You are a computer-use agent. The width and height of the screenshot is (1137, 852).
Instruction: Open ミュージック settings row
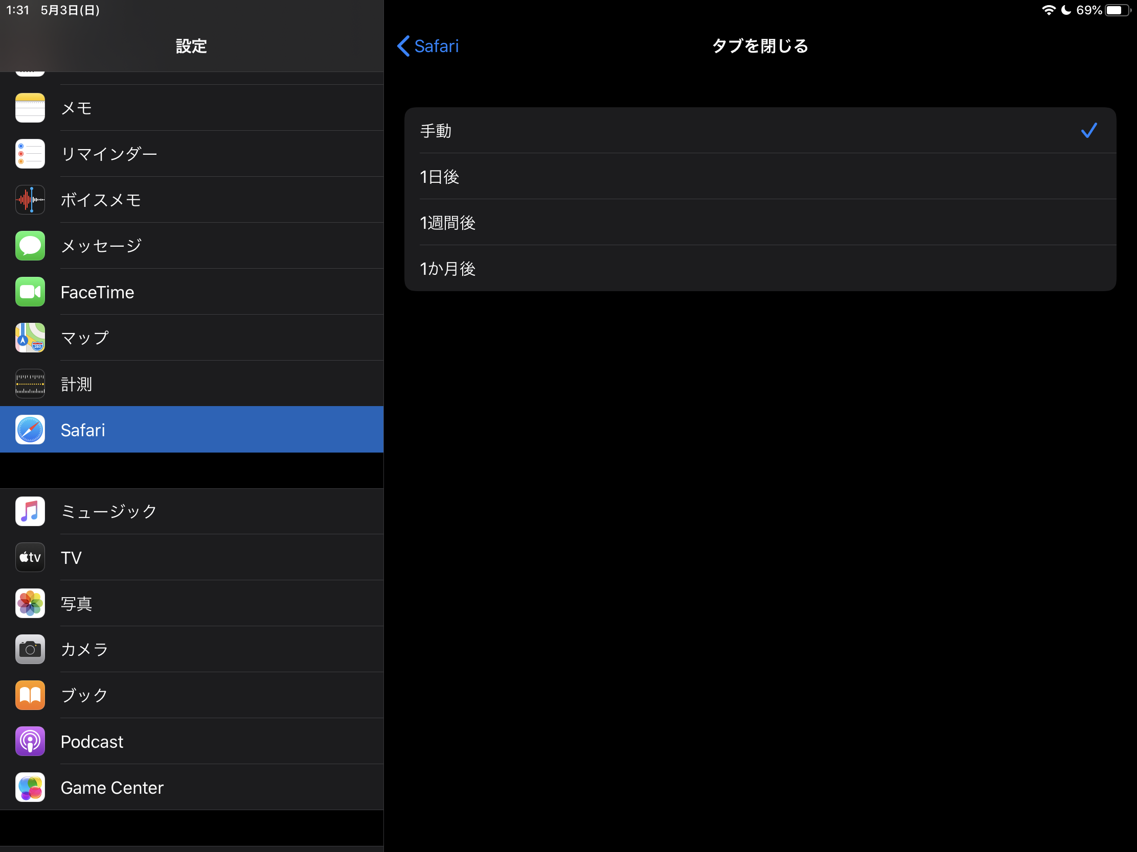(191, 511)
